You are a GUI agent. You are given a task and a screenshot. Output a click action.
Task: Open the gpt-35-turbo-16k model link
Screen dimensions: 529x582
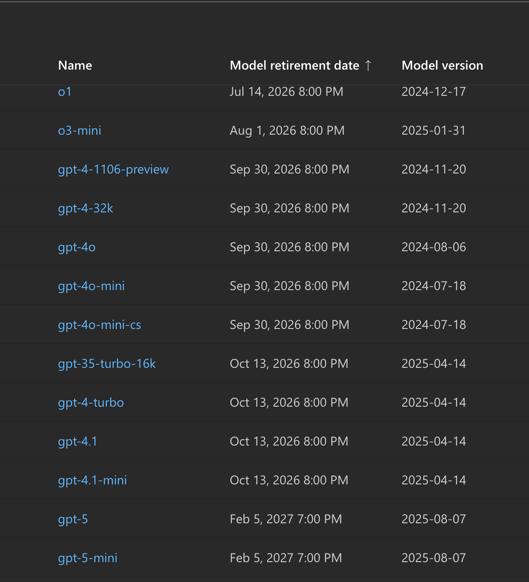click(107, 363)
